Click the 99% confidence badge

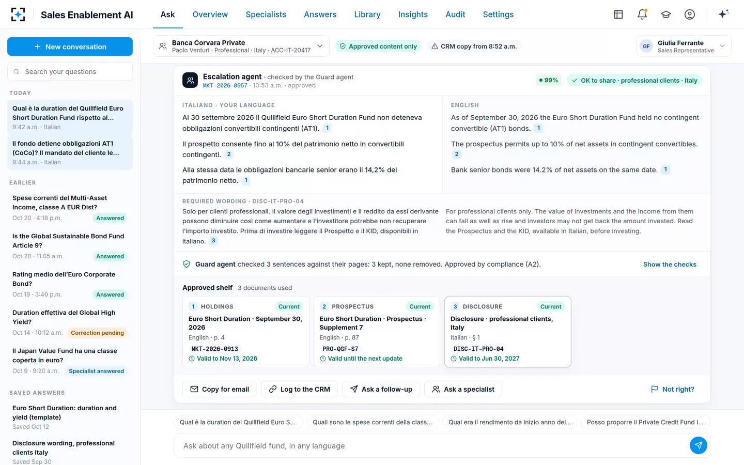[x=549, y=80]
